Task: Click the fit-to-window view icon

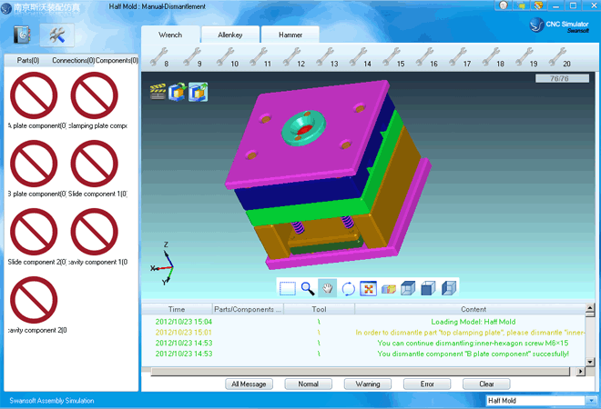Action: coord(368,288)
